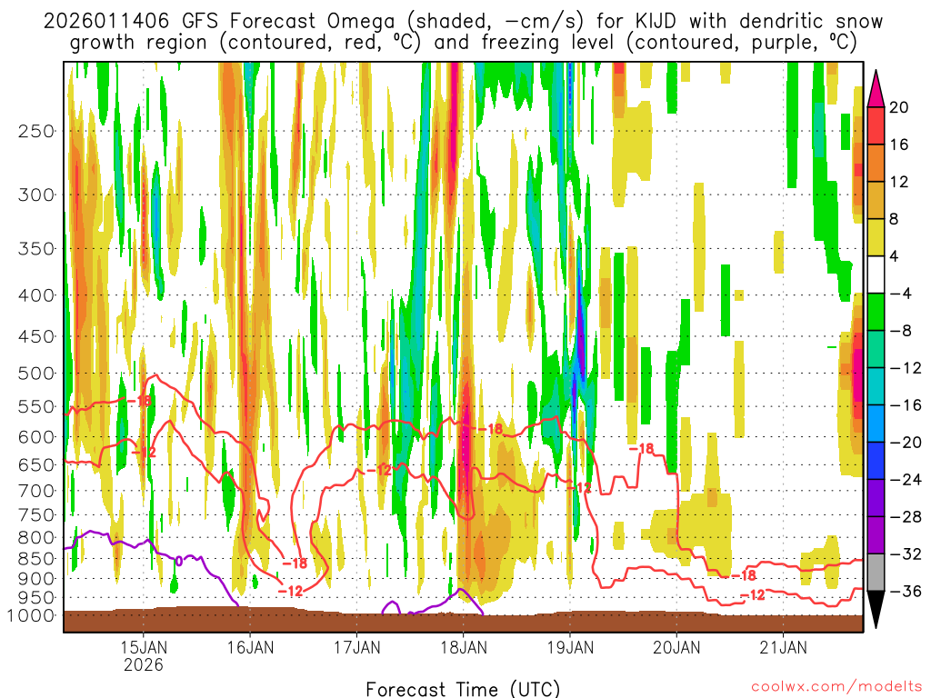Viewport: 931px width, 698px height.
Task: Click the 550 pressure level label
Action: coord(36,406)
